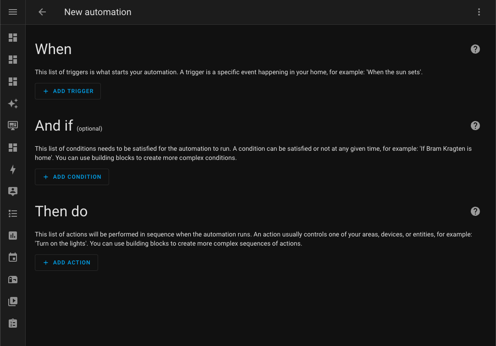This screenshot has width=496, height=346.
Task: Open the dashboard icon just above the sparkles icon
Action: coord(13,82)
